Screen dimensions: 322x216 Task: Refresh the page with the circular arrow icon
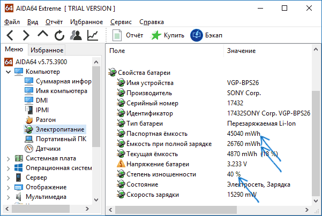[59, 35]
